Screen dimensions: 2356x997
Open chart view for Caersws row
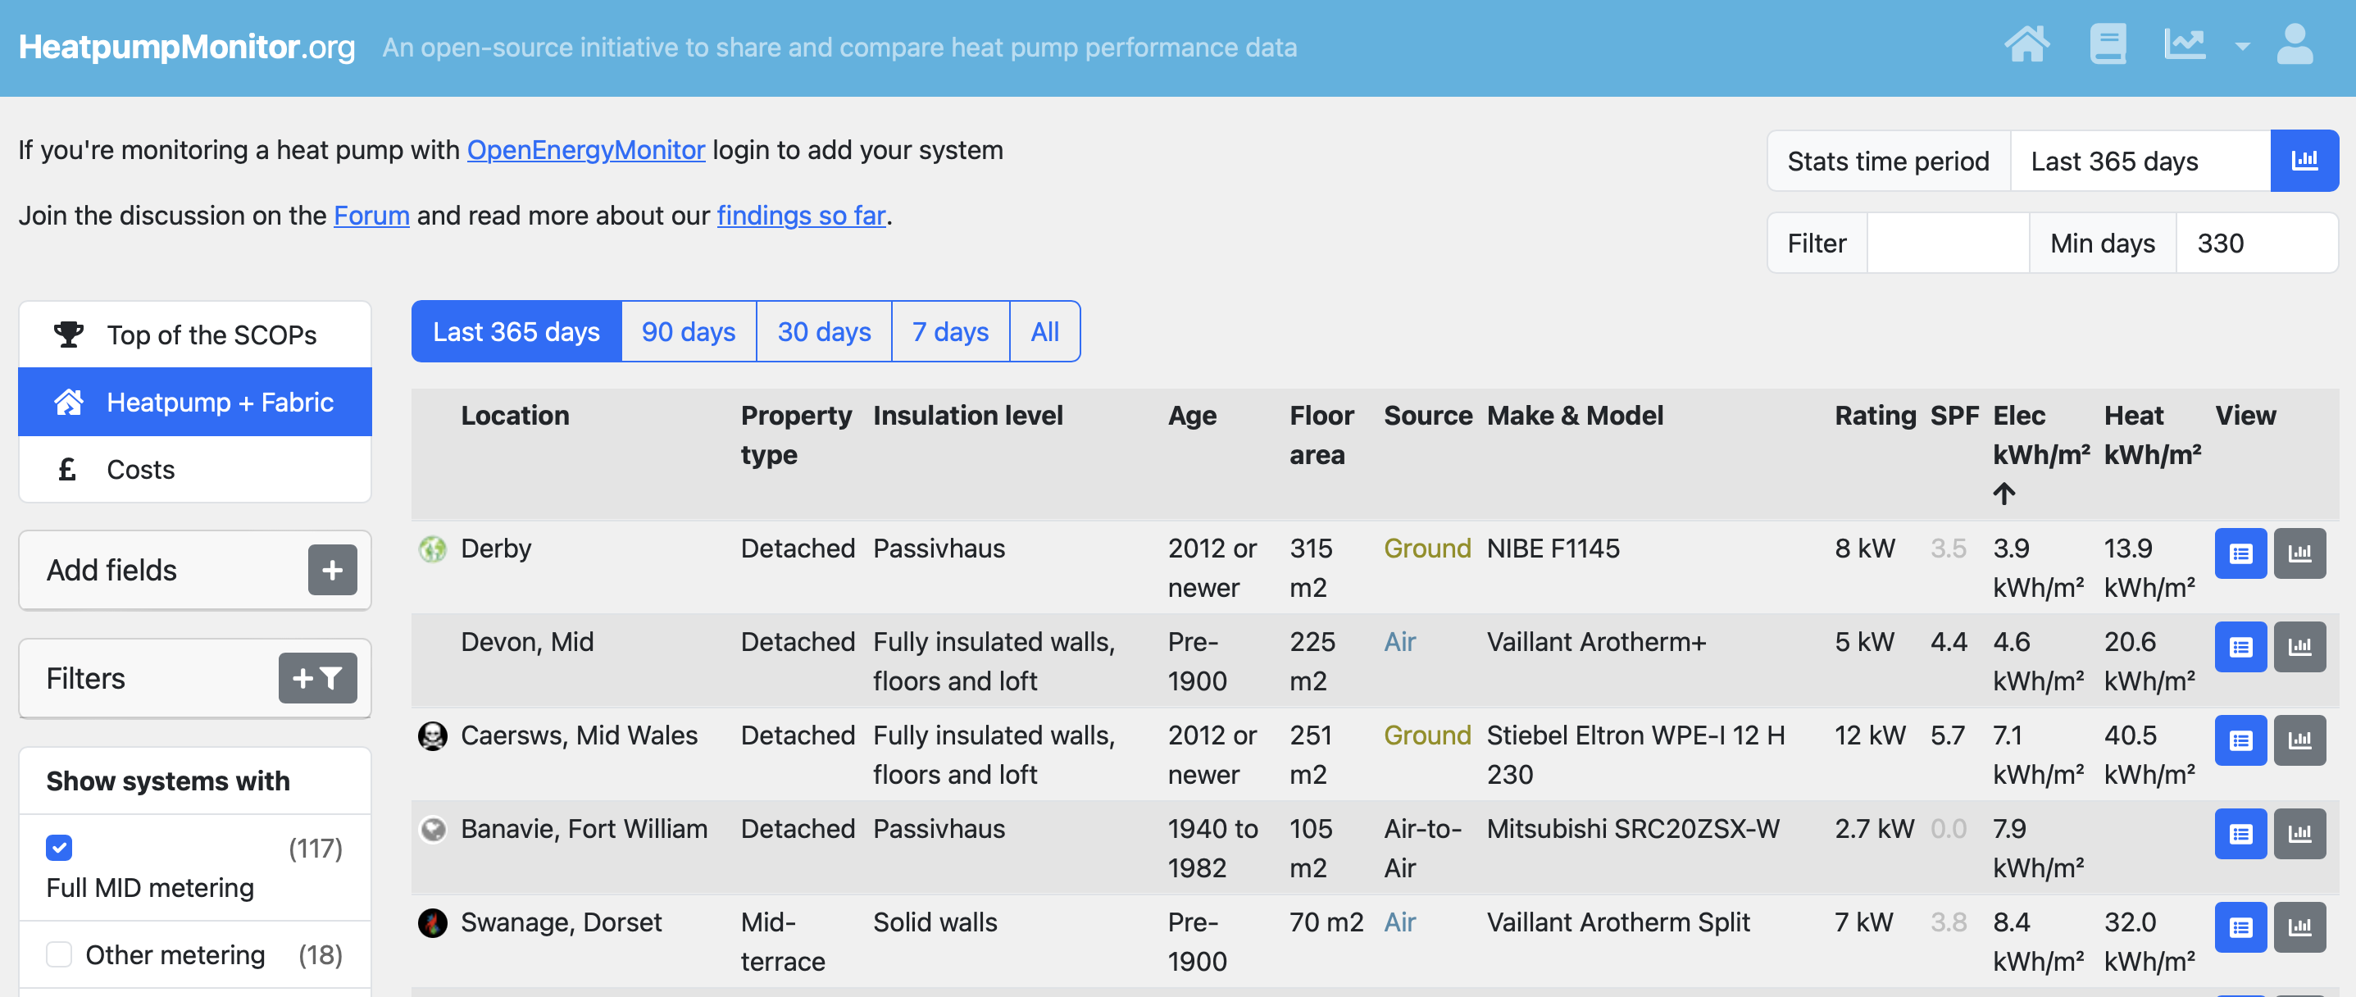coord(2299,740)
